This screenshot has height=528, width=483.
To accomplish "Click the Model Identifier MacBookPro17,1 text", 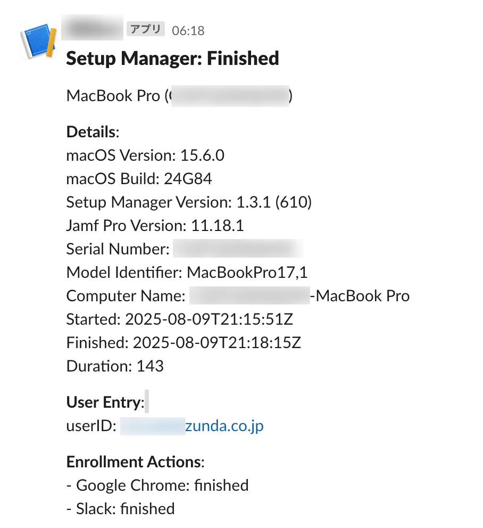I will click(187, 273).
